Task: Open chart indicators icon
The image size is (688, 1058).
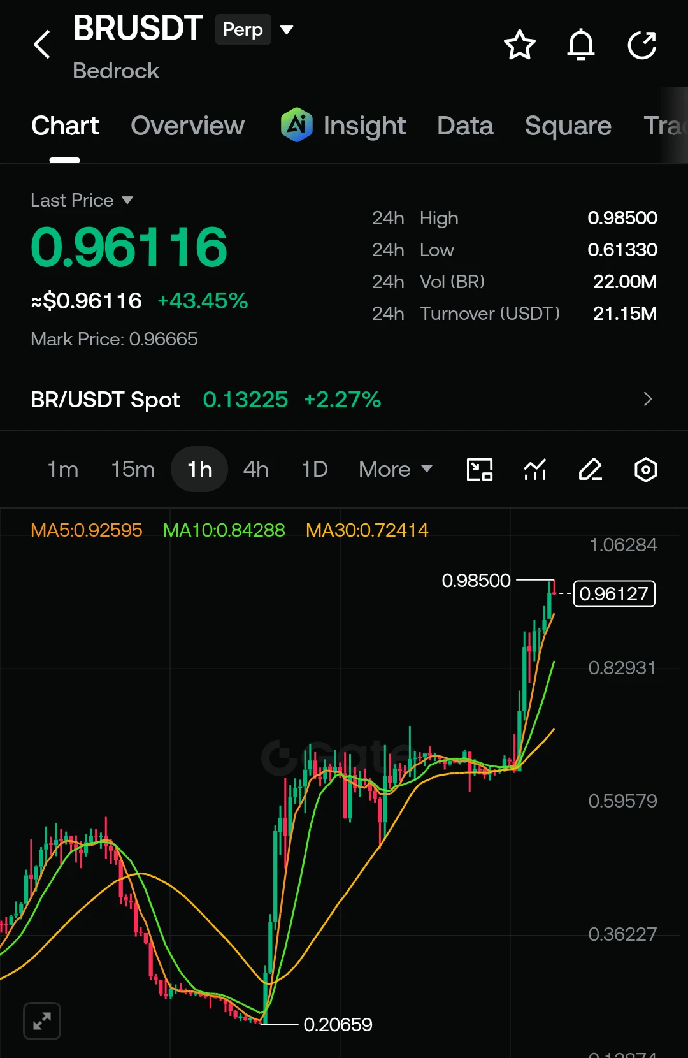Action: [x=535, y=470]
